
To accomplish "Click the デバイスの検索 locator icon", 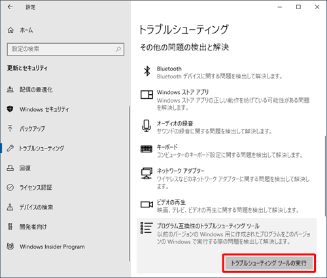I will (x=10, y=207).
